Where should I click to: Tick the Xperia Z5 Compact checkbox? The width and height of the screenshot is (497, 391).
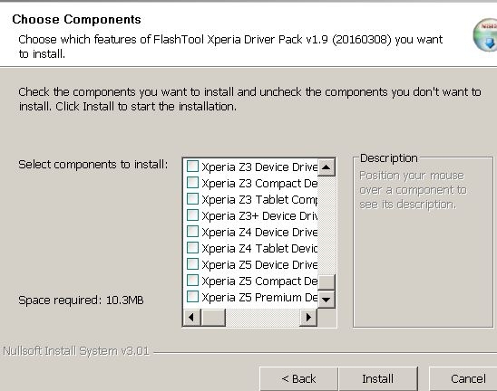point(192,281)
